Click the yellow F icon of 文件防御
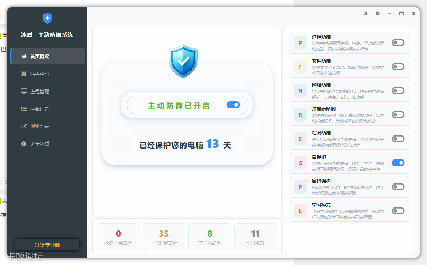Screen dimensions: 427x265 point(300,67)
